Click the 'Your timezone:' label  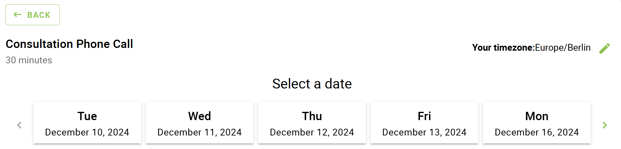point(503,48)
